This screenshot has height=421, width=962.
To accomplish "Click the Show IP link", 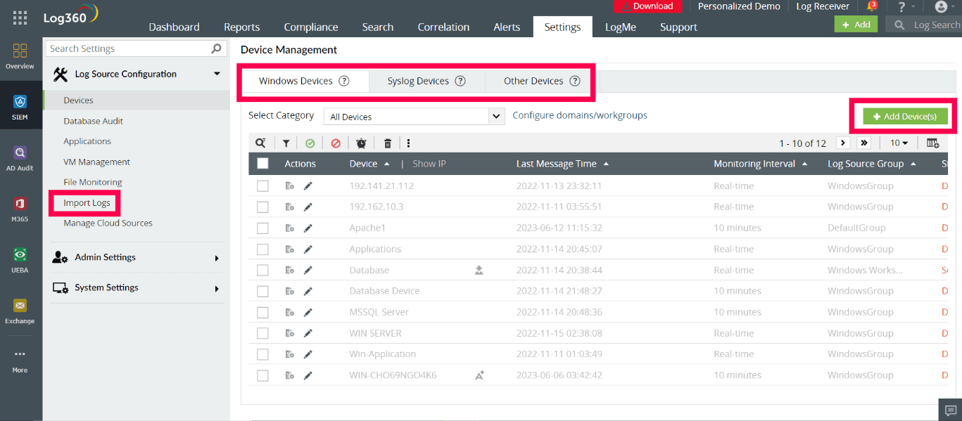I will coord(429,164).
